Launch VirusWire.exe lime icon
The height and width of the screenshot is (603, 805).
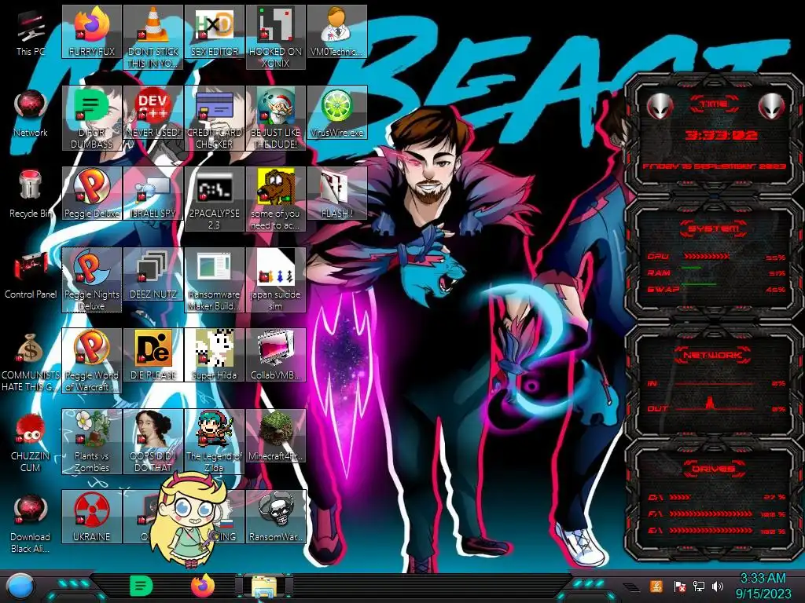click(337, 113)
